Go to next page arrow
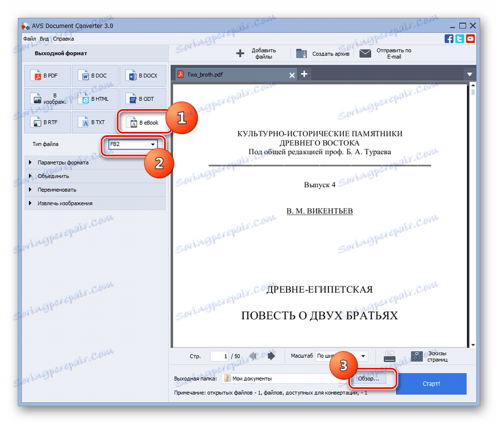 click(271, 356)
